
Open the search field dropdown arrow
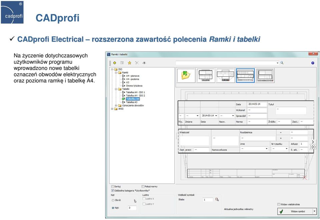pyautogui.click(x=278, y=63)
